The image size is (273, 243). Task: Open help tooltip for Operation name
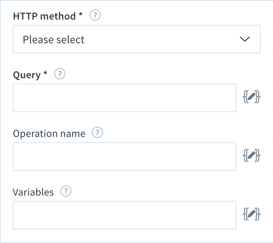(97, 132)
